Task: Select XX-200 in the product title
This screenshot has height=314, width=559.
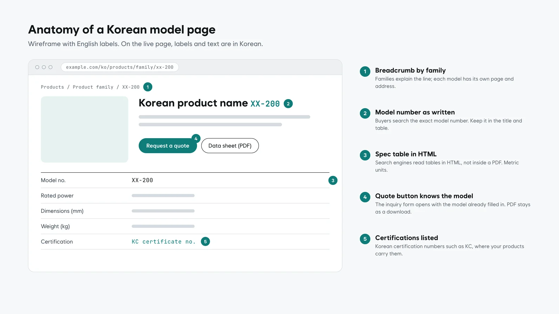Action: coord(265,104)
